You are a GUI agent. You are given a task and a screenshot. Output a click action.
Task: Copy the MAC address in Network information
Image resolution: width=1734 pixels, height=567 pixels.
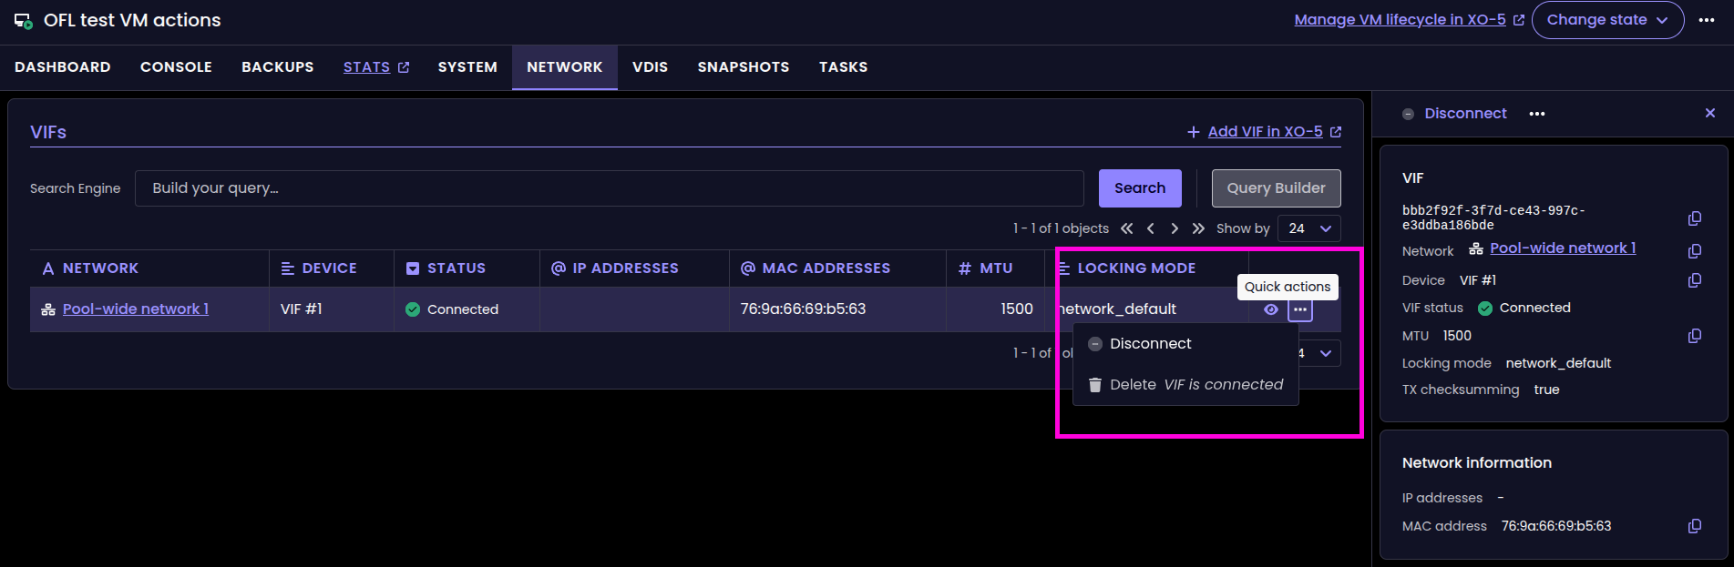[x=1694, y=526]
